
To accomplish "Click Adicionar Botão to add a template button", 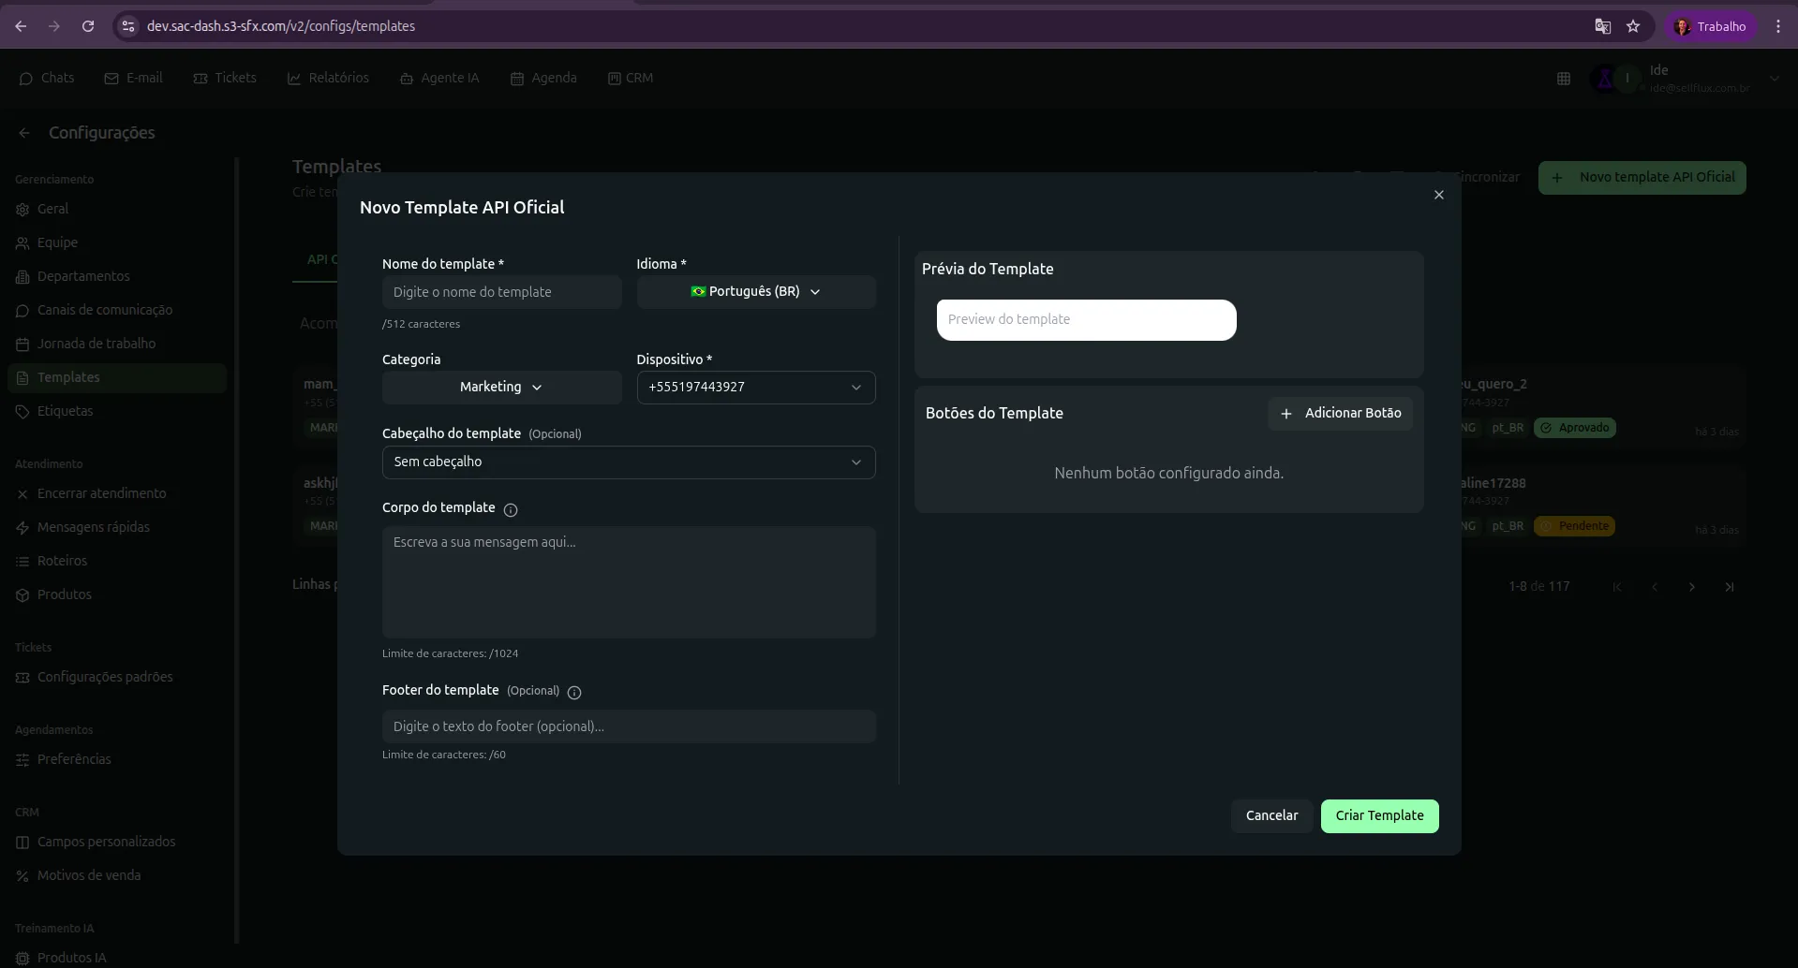I will [1340, 413].
